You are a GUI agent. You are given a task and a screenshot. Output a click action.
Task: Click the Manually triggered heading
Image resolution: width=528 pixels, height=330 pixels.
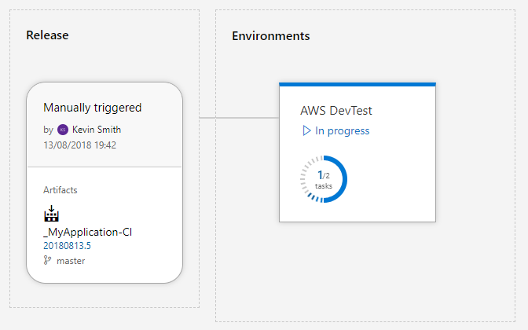click(92, 107)
